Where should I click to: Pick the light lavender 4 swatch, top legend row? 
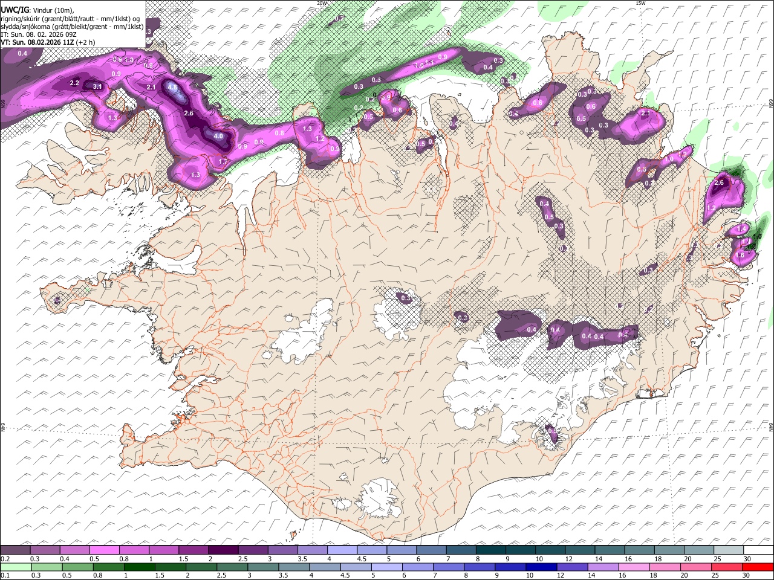tap(342, 550)
